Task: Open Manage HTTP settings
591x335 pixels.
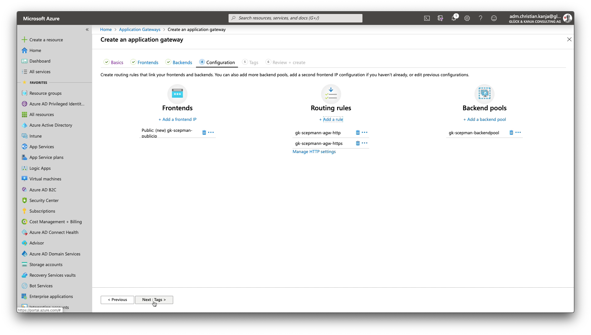Action: coord(314,152)
